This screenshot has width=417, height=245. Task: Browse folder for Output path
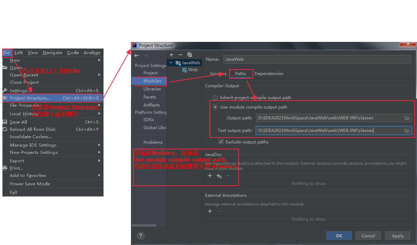pyautogui.click(x=407, y=118)
